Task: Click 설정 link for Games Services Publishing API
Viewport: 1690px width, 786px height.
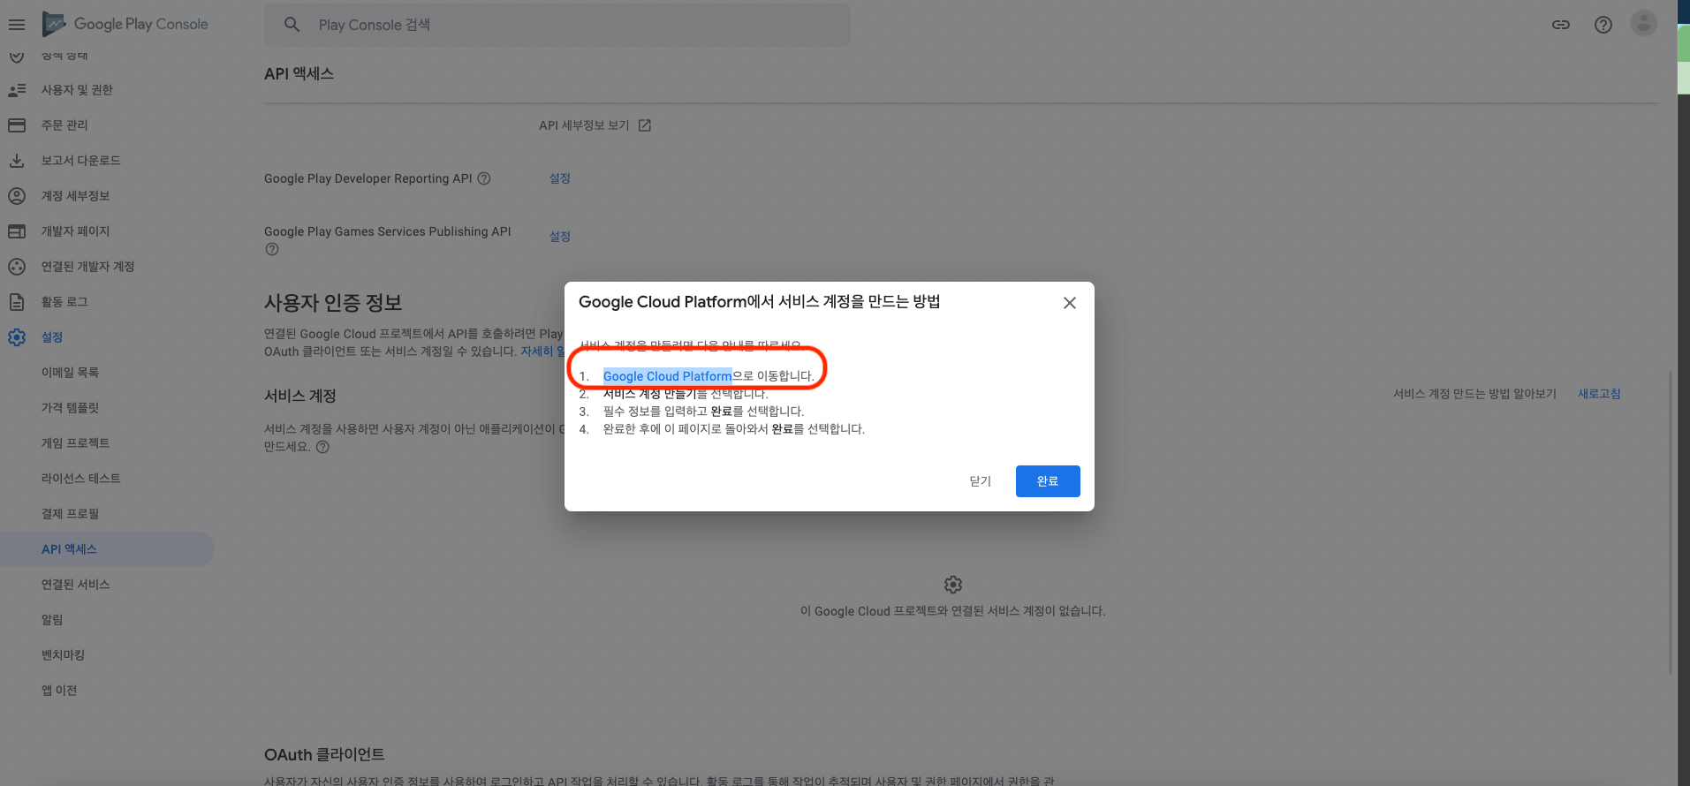Action: coord(560,237)
